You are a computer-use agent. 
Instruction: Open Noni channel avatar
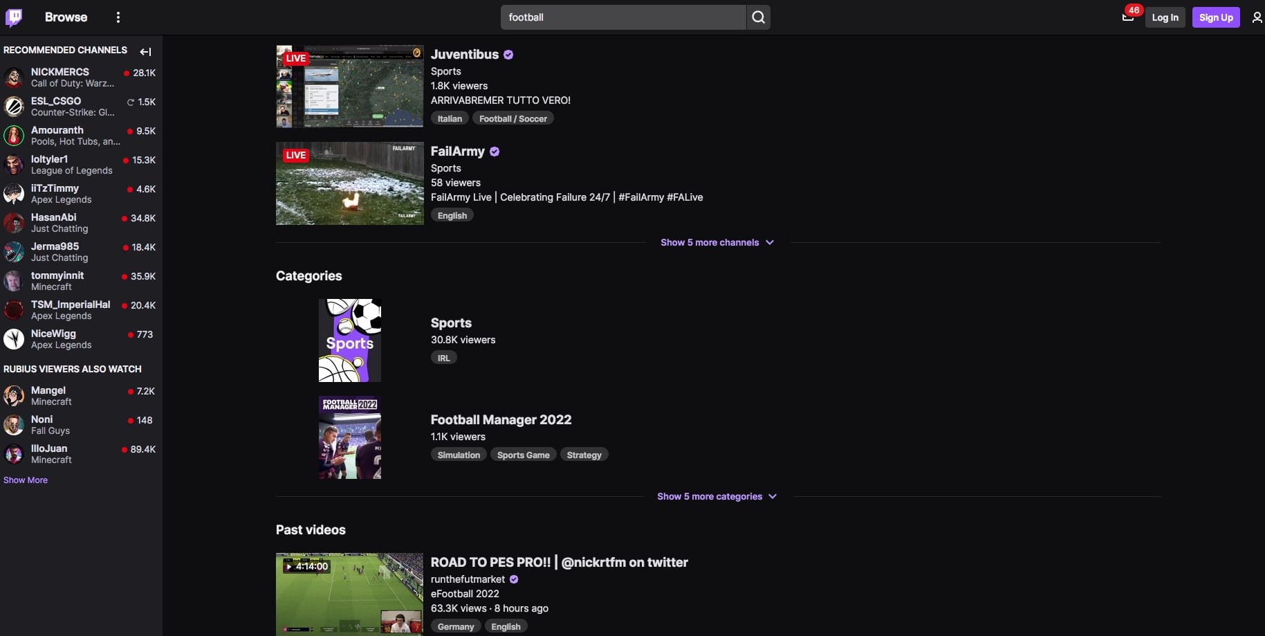(x=14, y=425)
